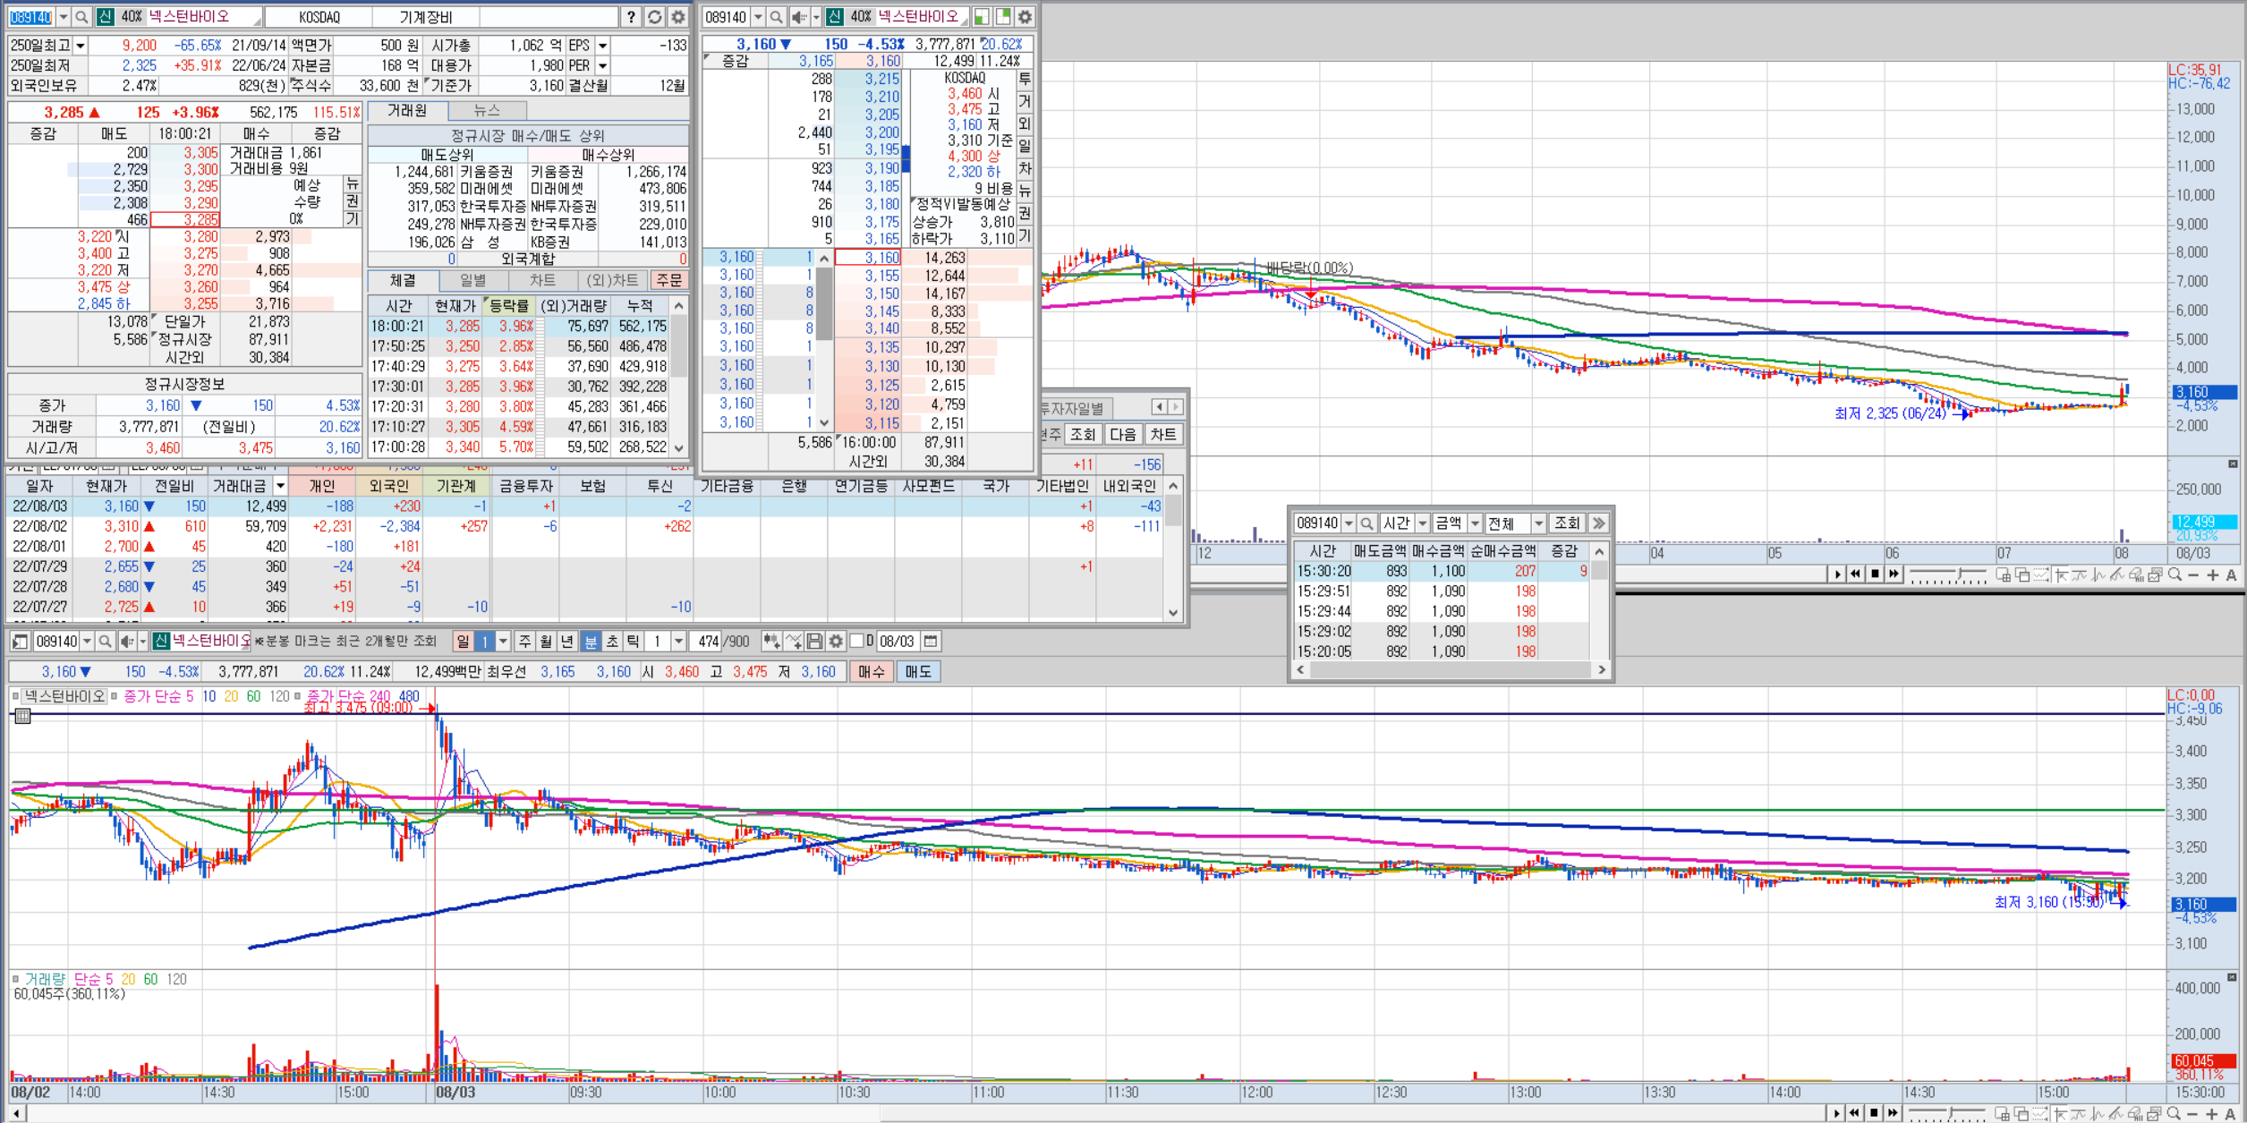Click 매수 buy button above minute chart
The height and width of the screenshot is (1123, 2247).
872,672
